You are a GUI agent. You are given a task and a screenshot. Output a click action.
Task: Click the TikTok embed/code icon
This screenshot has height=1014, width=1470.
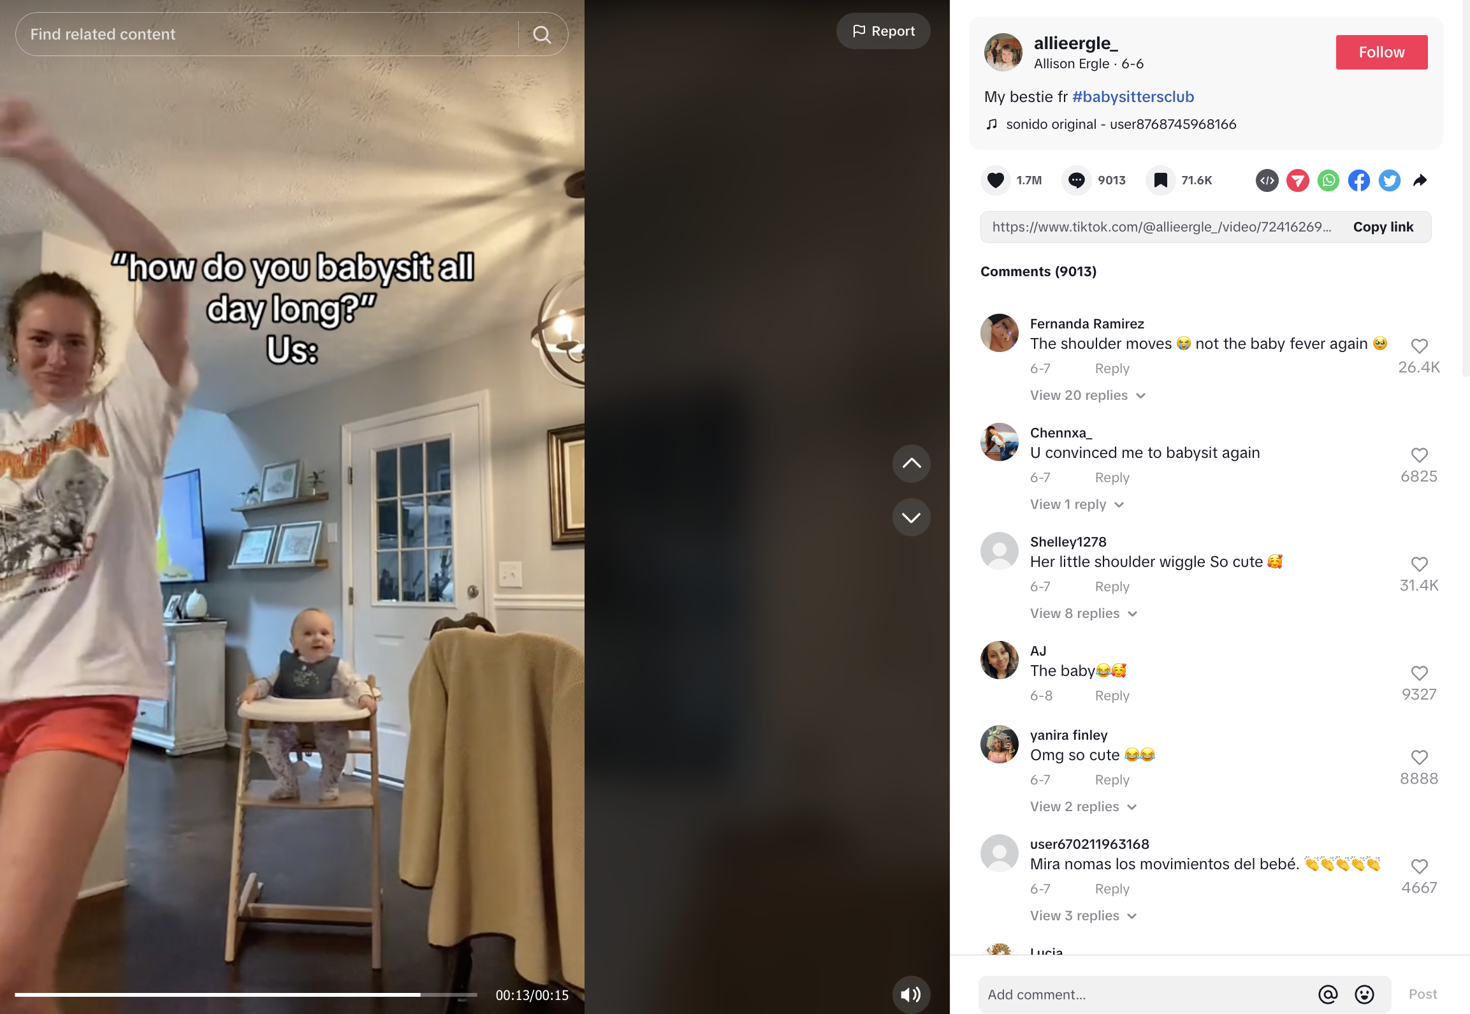1267,179
